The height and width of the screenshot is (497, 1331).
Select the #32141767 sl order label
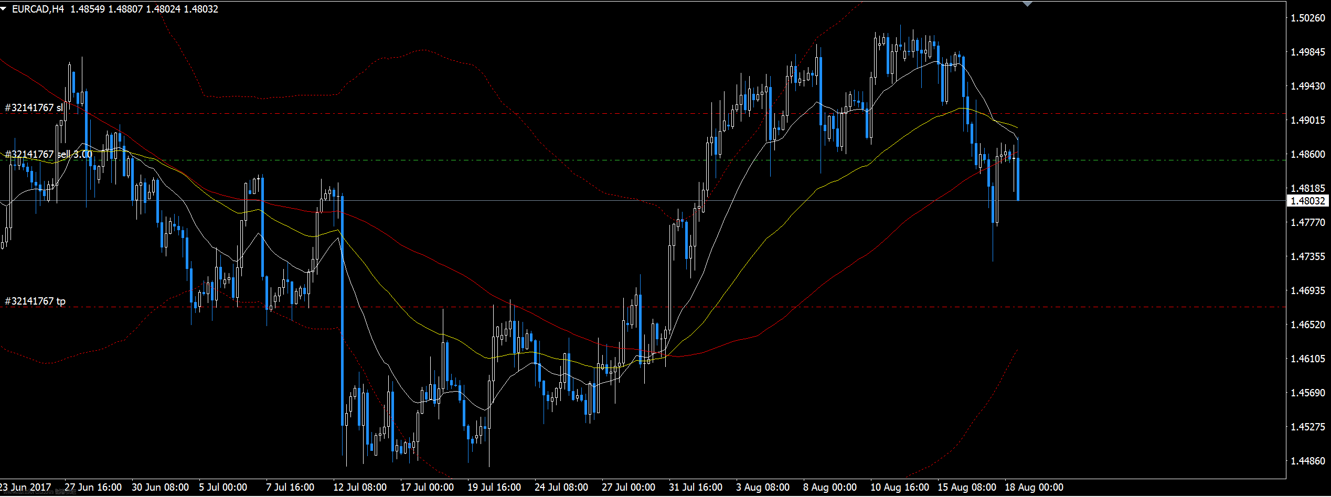(34, 107)
